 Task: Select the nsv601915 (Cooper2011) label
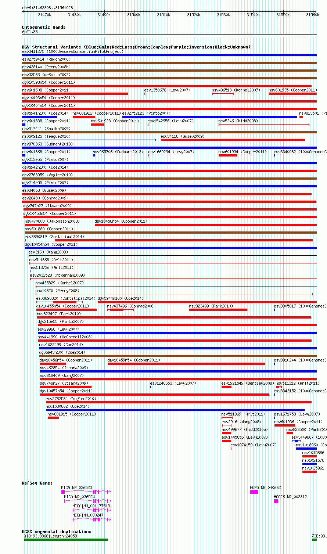[x=72, y=414]
